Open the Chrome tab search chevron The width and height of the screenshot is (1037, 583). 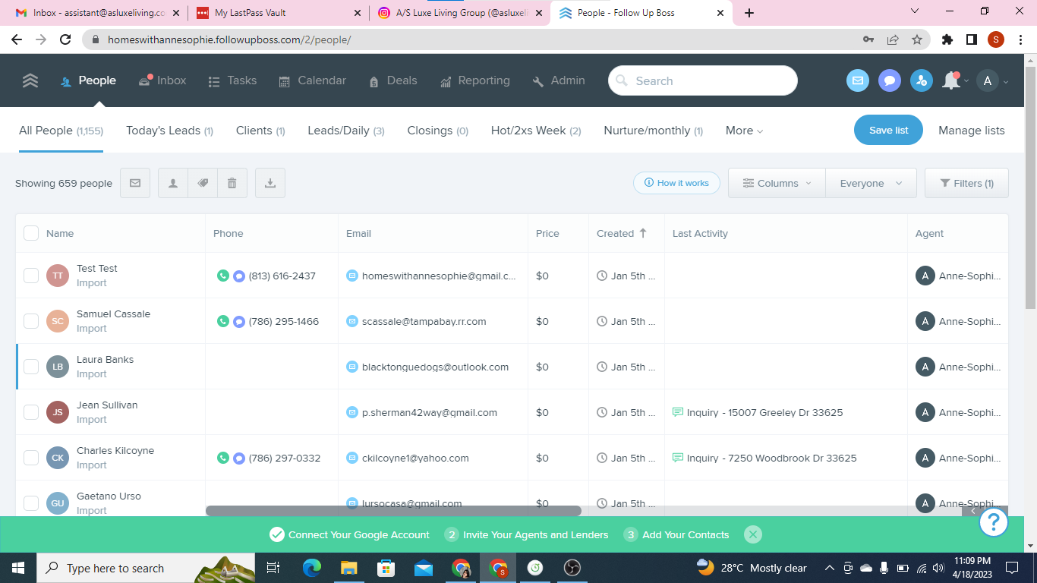[915, 11]
